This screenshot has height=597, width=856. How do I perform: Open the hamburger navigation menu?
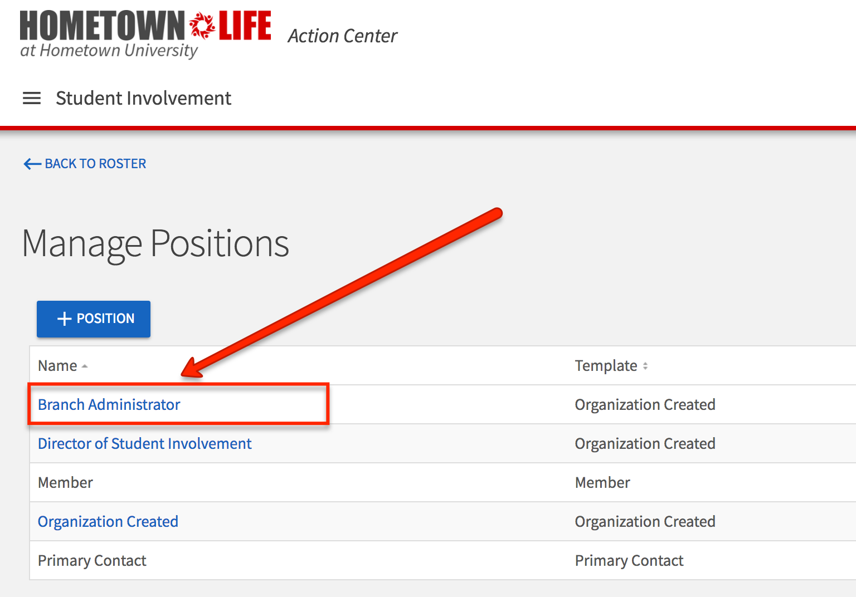(x=32, y=99)
